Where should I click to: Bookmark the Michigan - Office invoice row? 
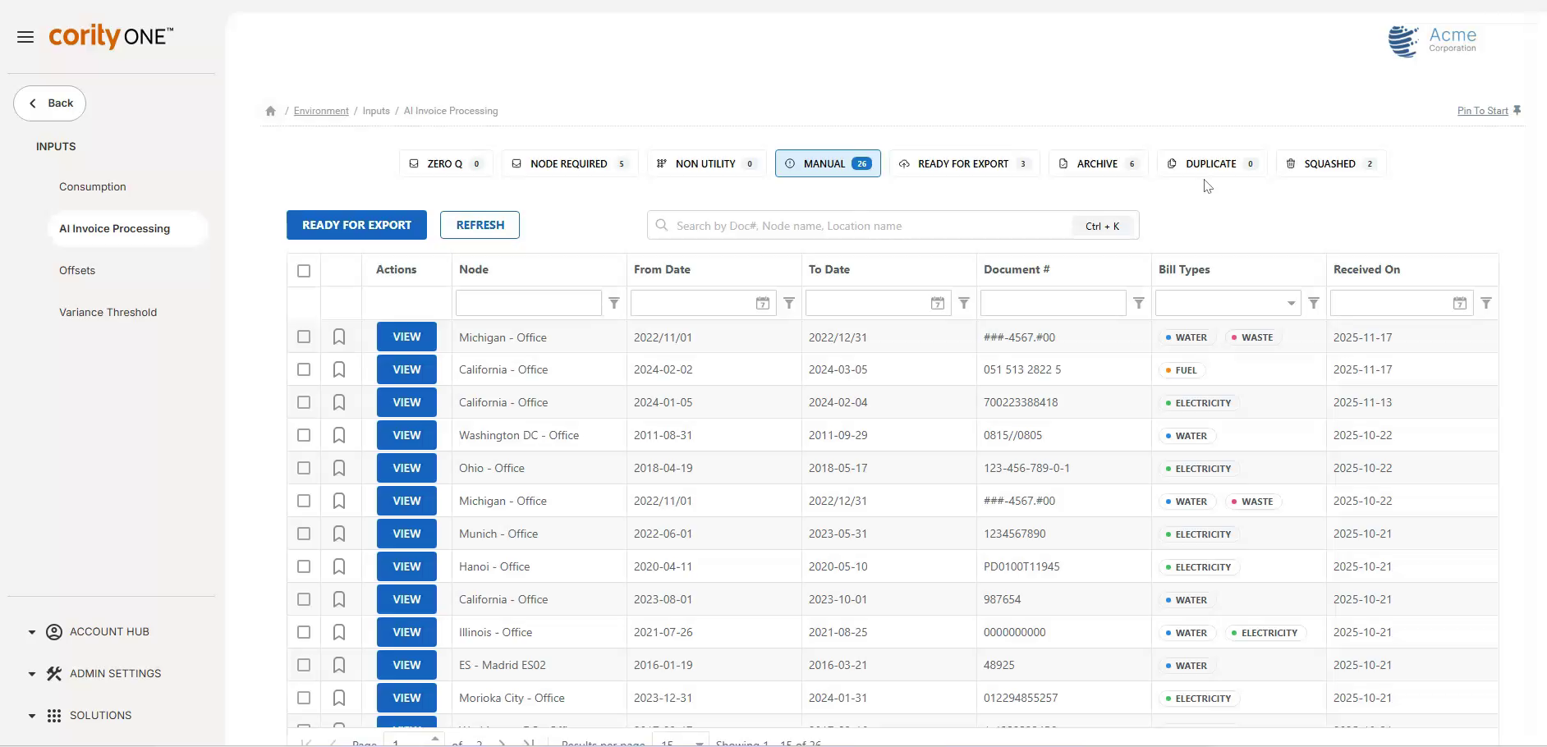(339, 337)
